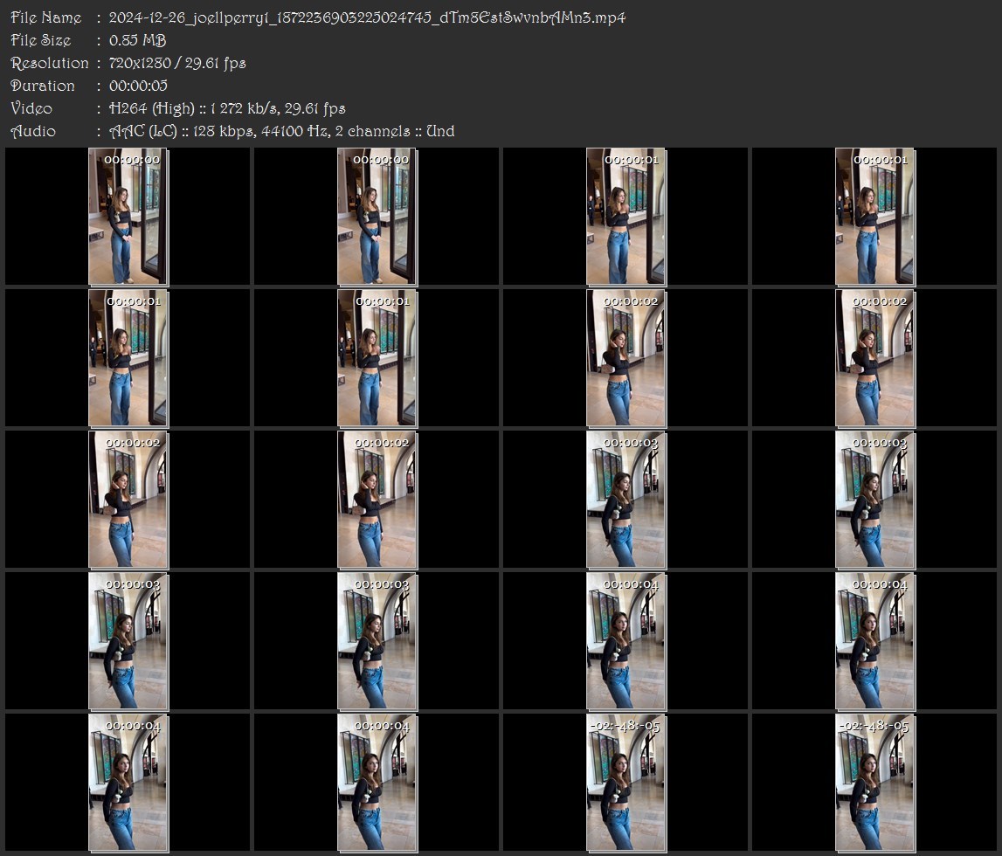
Task: Pick the fourth frame stamped 00:00:04
Action: coord(377,784)
